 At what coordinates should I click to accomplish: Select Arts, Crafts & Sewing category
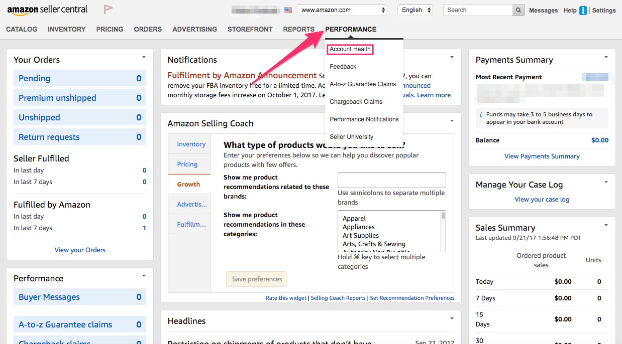[374, 244]
